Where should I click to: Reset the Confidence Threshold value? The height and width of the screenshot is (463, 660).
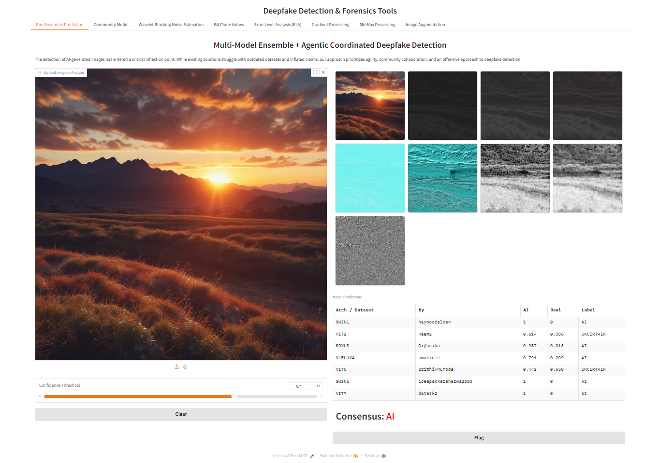coord(319,386)
